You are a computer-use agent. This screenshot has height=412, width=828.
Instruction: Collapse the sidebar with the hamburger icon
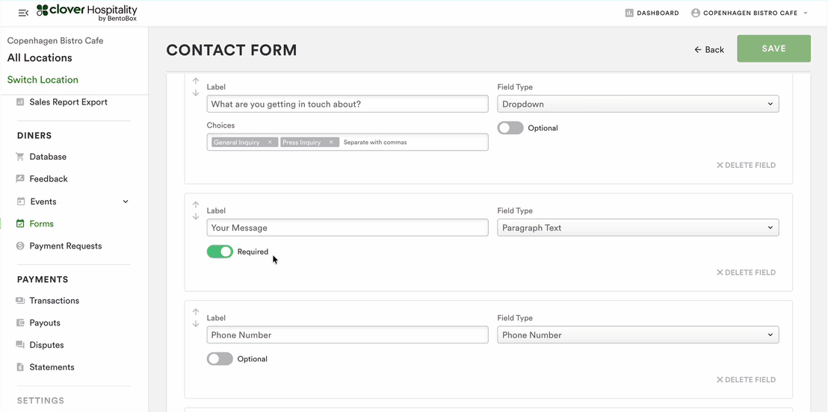coord(23,13)
